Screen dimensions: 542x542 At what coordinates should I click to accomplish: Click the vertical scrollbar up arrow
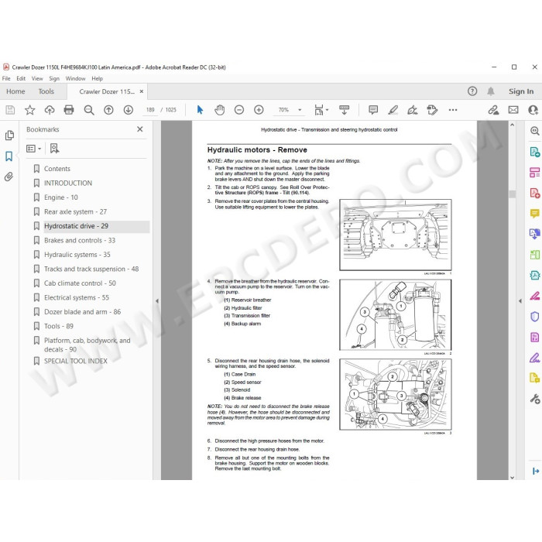click(513, 125)
